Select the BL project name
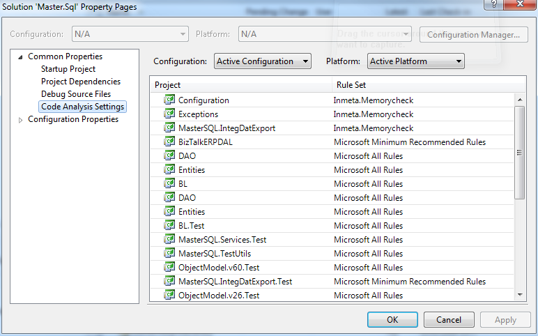This screenshot has width=538, height=336. [x=183, y=184]
